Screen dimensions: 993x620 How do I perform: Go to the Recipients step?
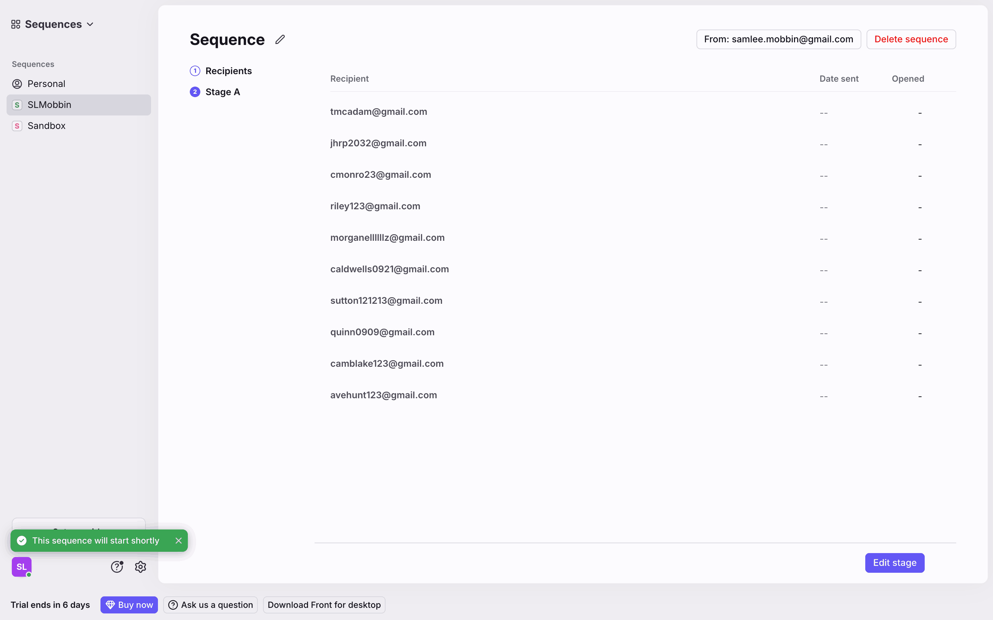click(x=228, y=71)
